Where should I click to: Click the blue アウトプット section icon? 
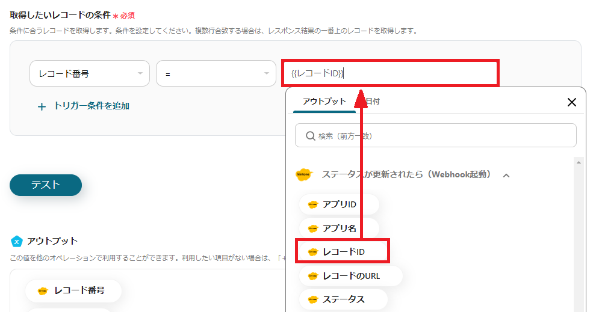[x=17, y=241]
